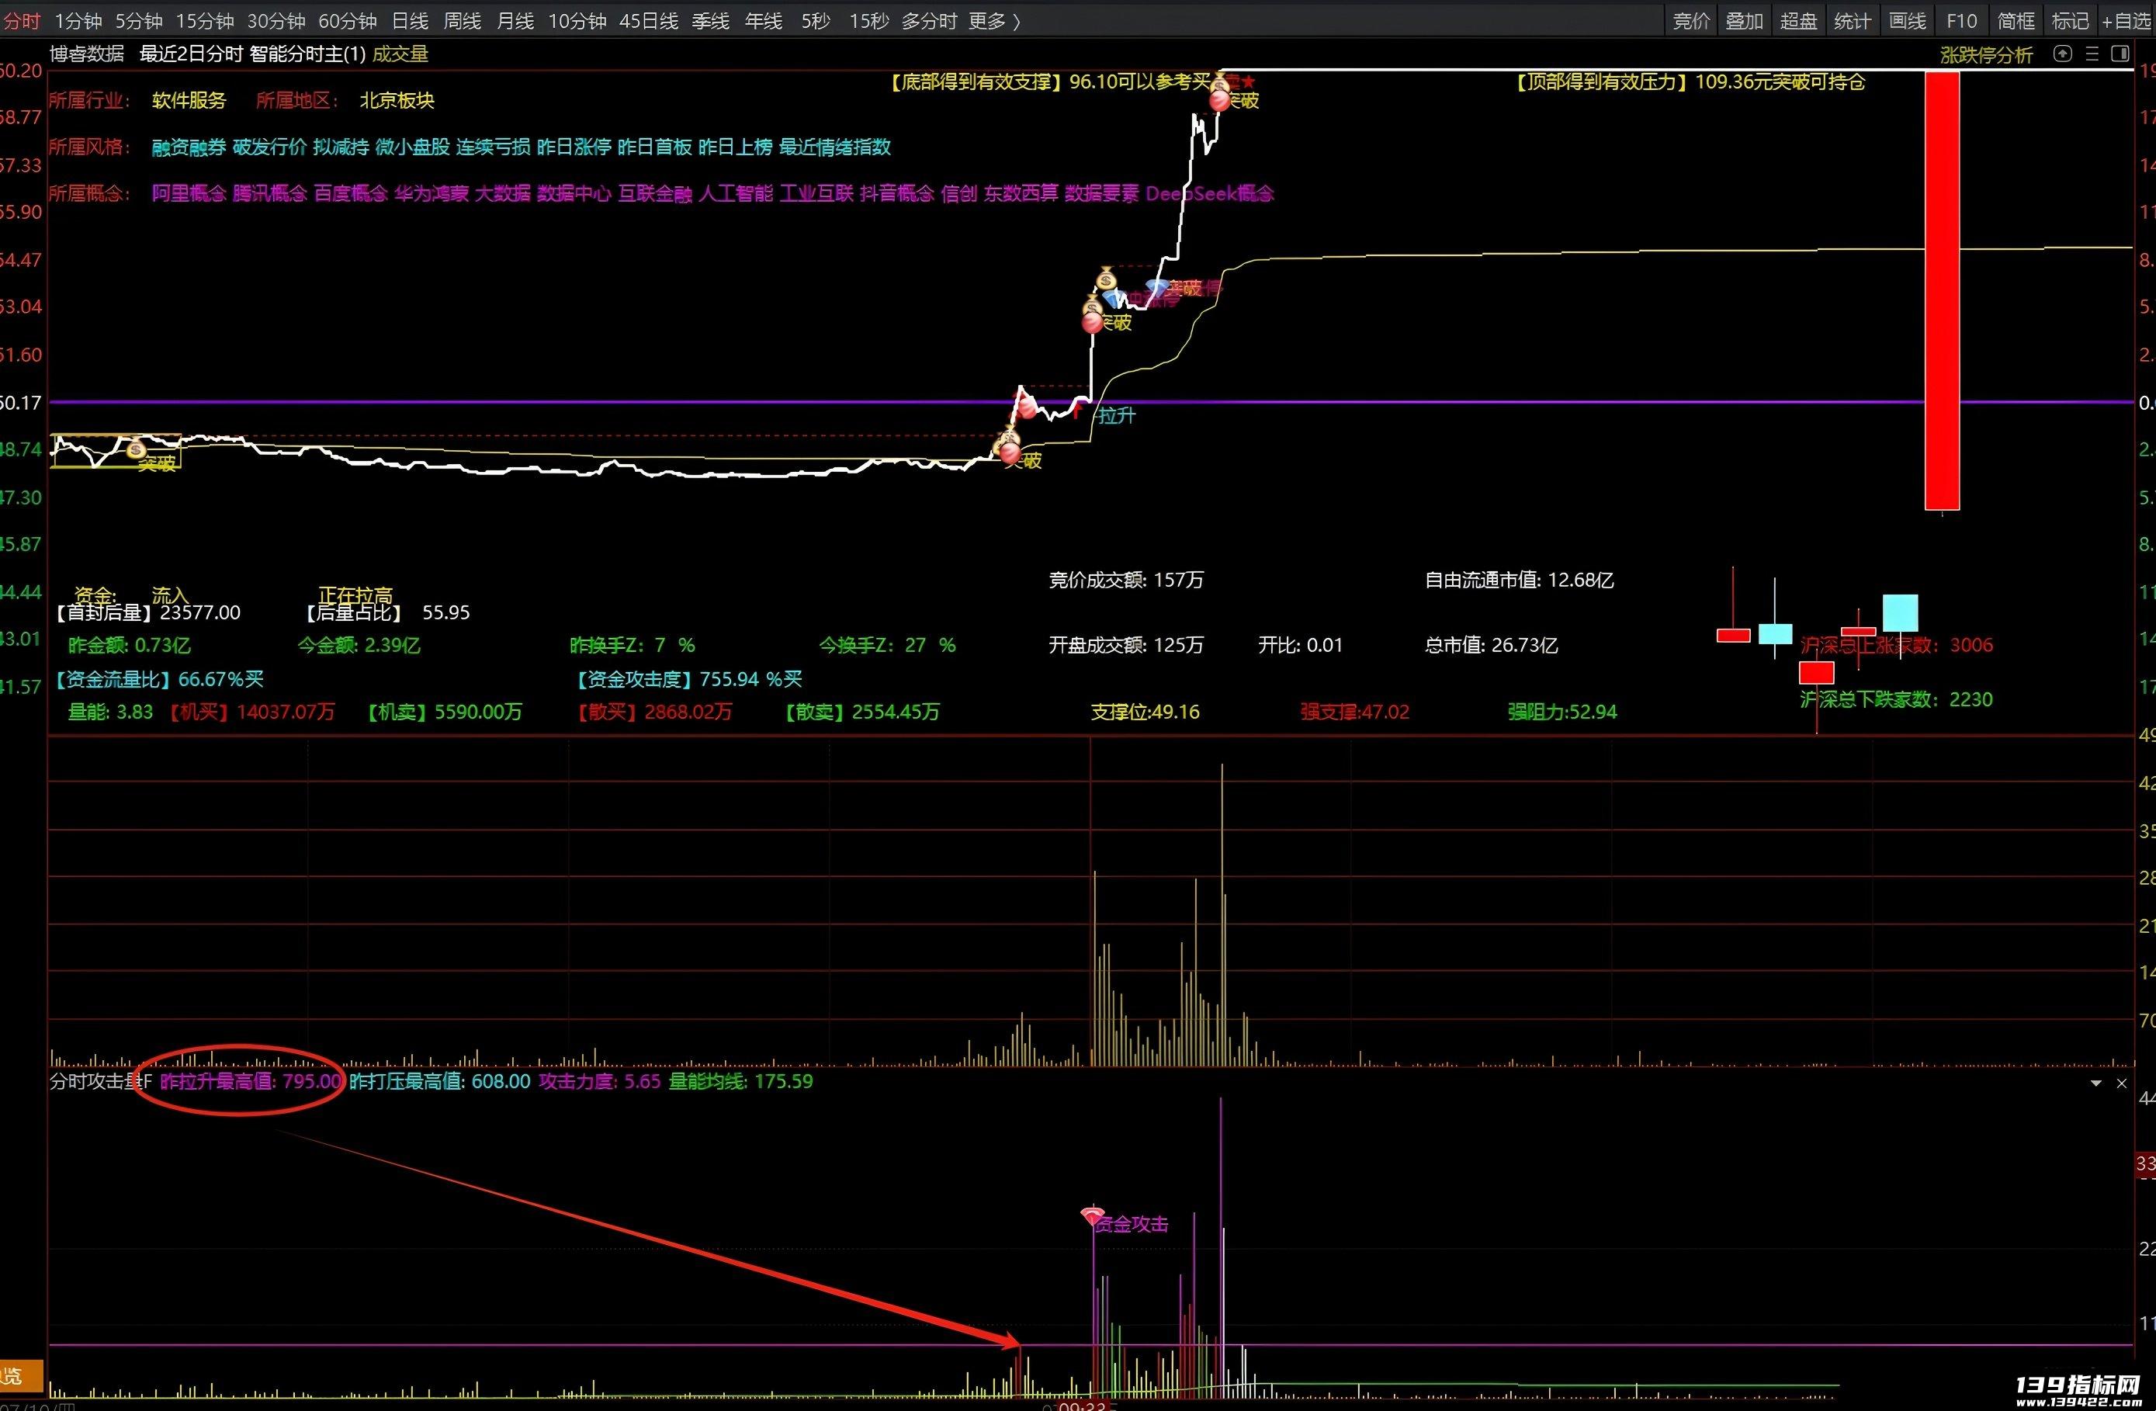Image resolution: width=2156 pixels, height=1411 pixels.
Task: Open the F10 company info
Action: click(1961, 21)
